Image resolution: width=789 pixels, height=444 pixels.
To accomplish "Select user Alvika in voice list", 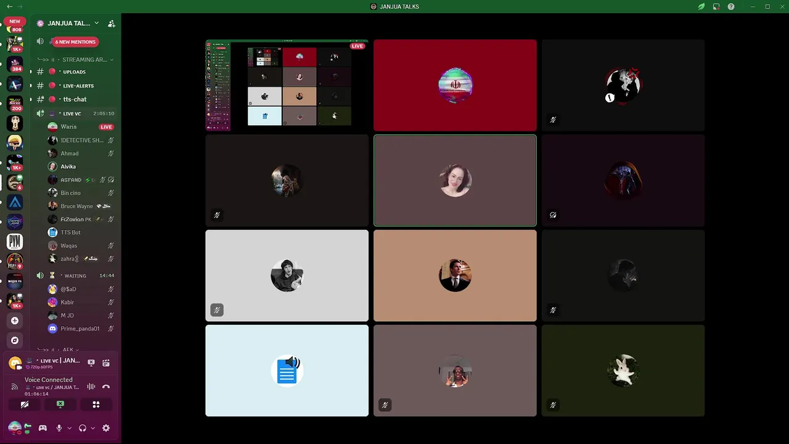I will pos(81,166).
